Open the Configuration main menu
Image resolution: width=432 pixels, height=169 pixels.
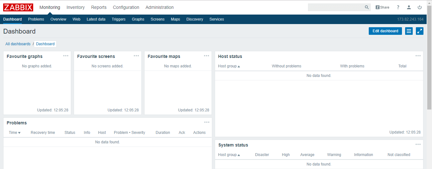coord(126,7)
